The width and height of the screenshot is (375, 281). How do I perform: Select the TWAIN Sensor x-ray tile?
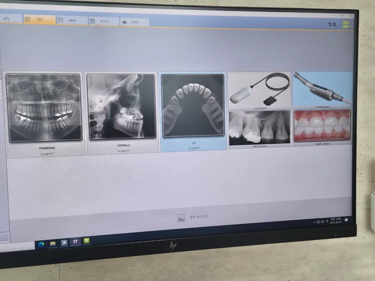click(x=260, y=129)
